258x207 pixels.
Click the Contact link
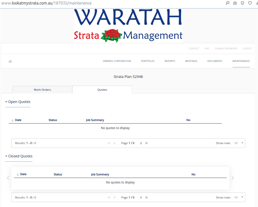coord(194,49)
